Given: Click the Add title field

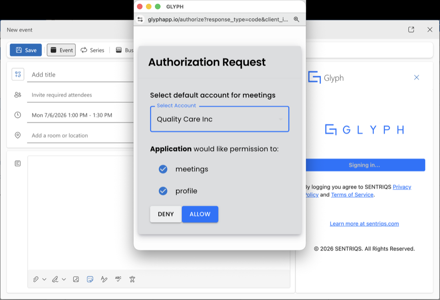Looking at the screenshot, I should (80, 75).
